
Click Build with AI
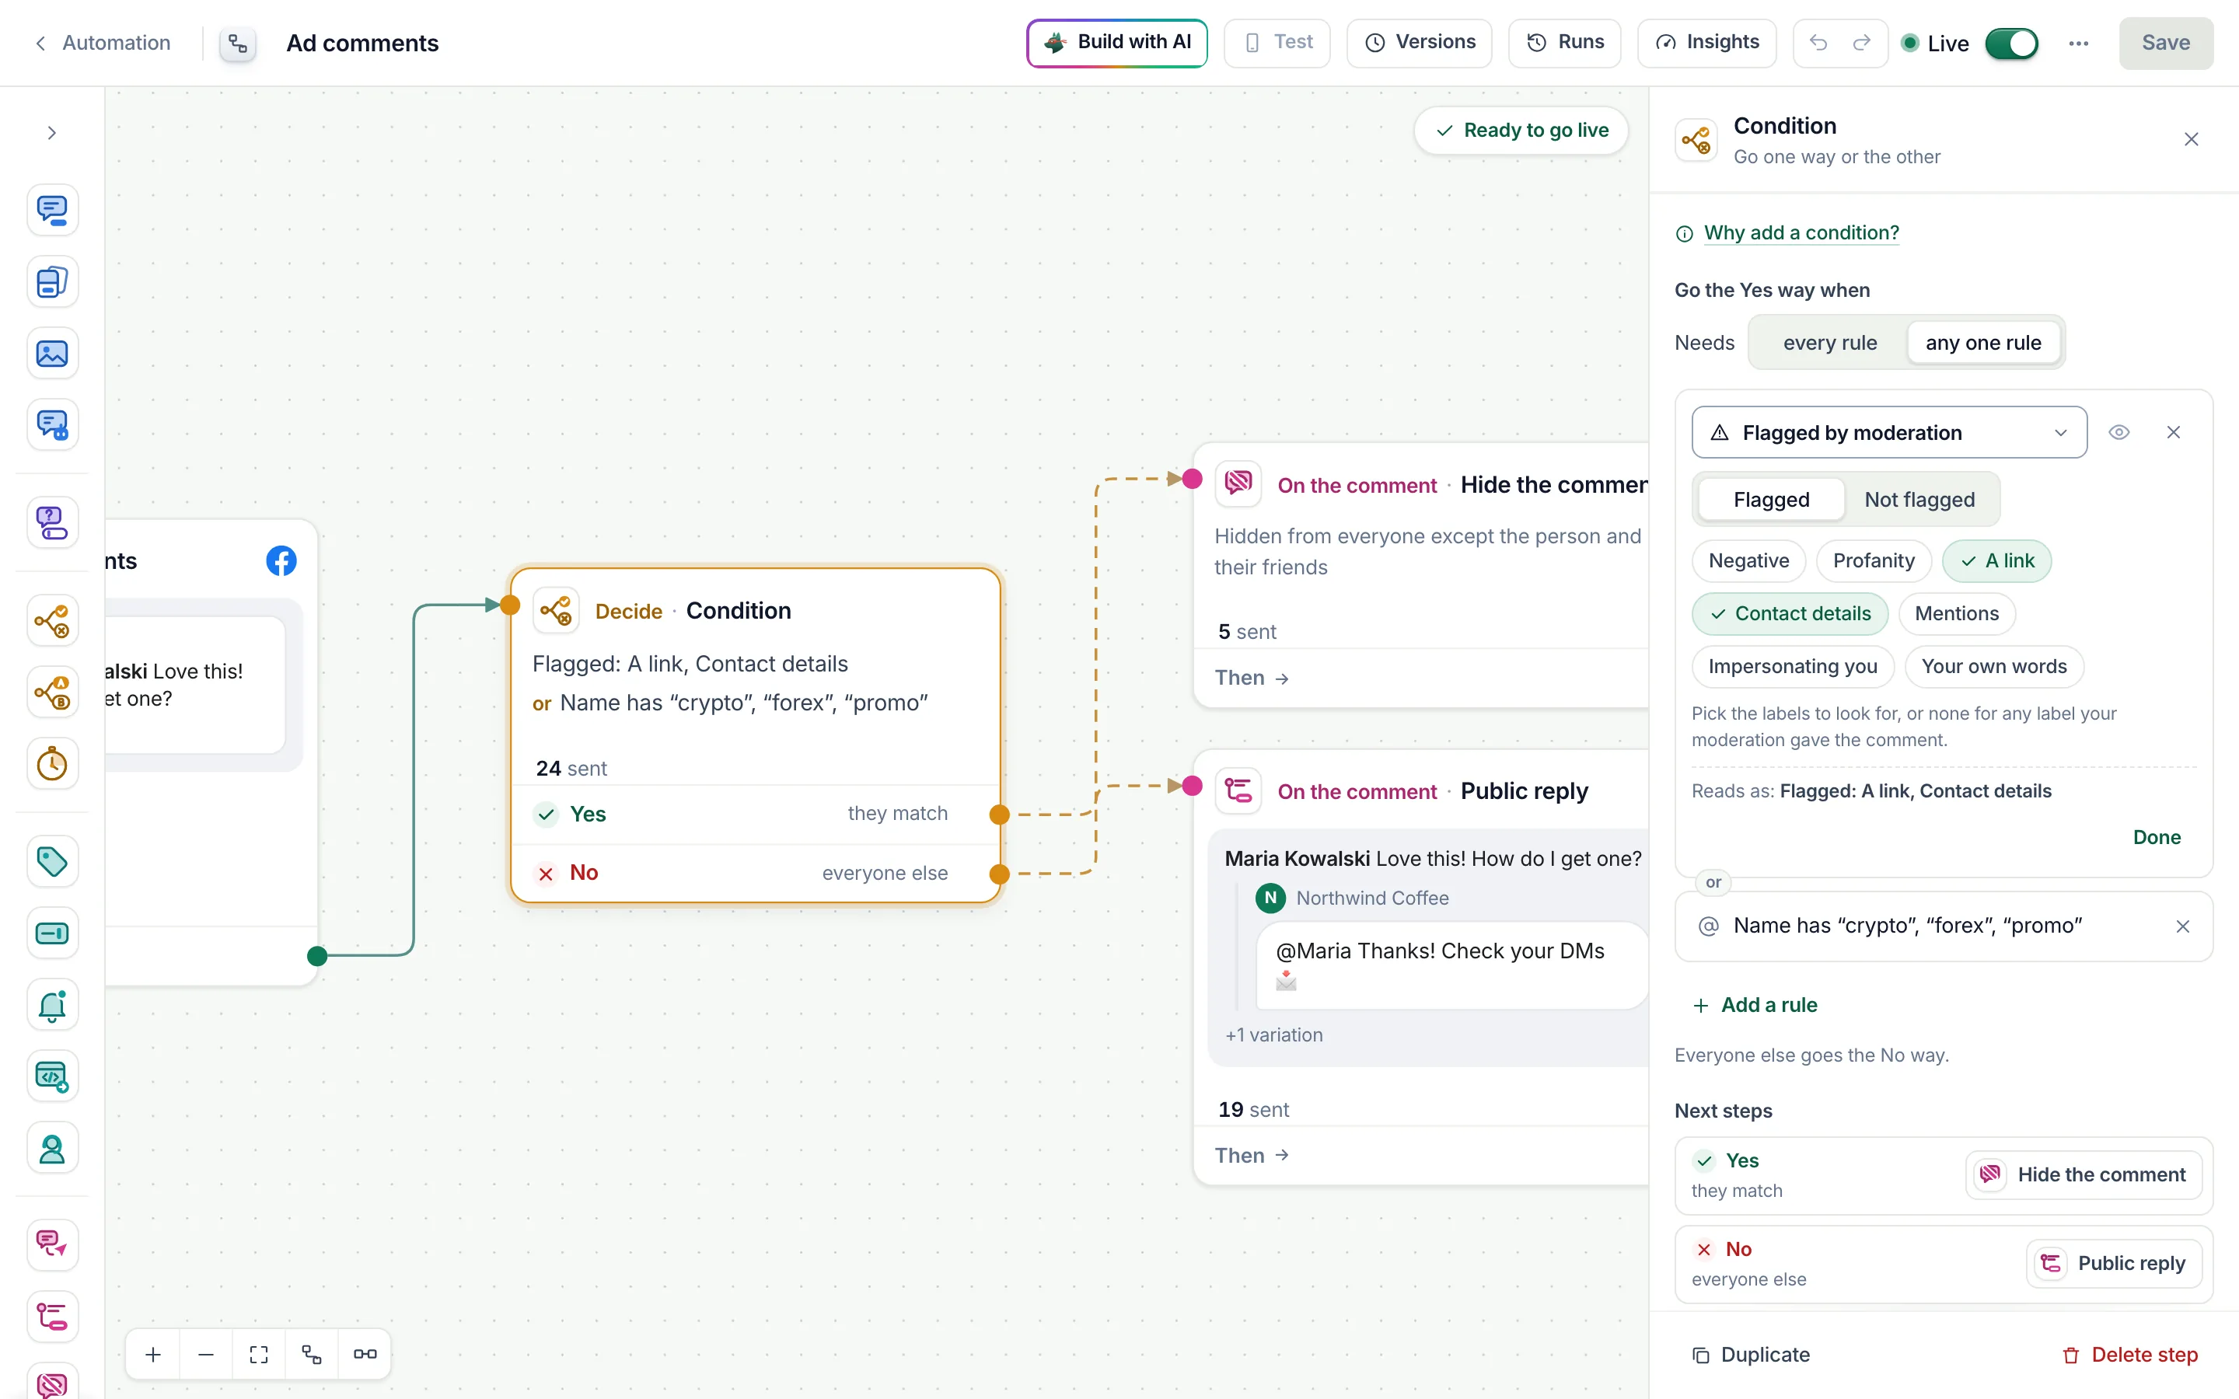(x=1116, y=43)
